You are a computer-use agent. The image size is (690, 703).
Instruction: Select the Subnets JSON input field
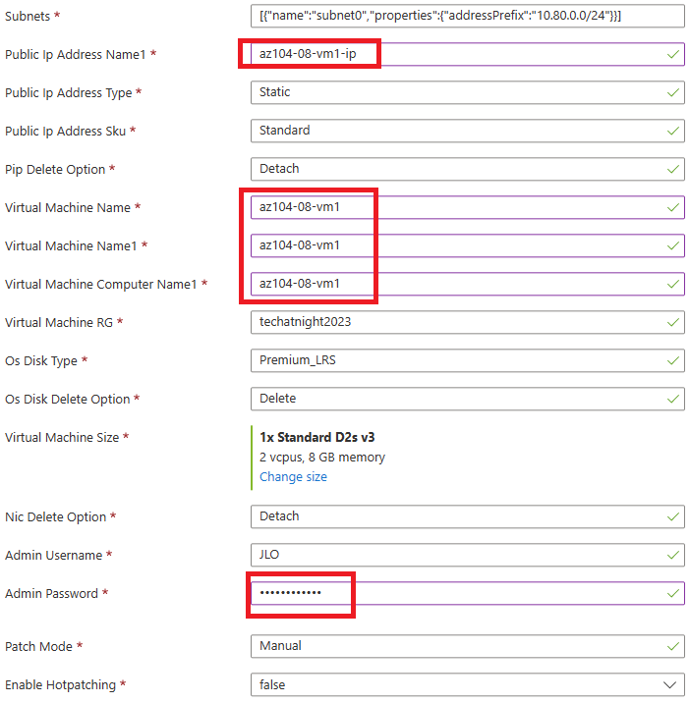[467, 16]
